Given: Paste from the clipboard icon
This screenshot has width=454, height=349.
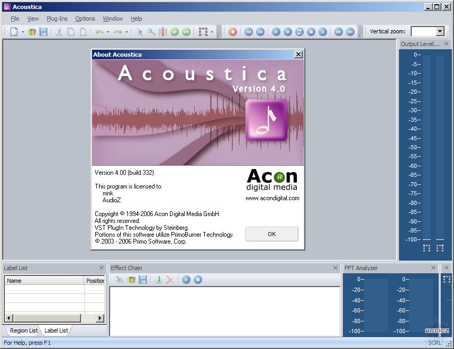Looking at the screenshot, I should (x=83, y=32).
